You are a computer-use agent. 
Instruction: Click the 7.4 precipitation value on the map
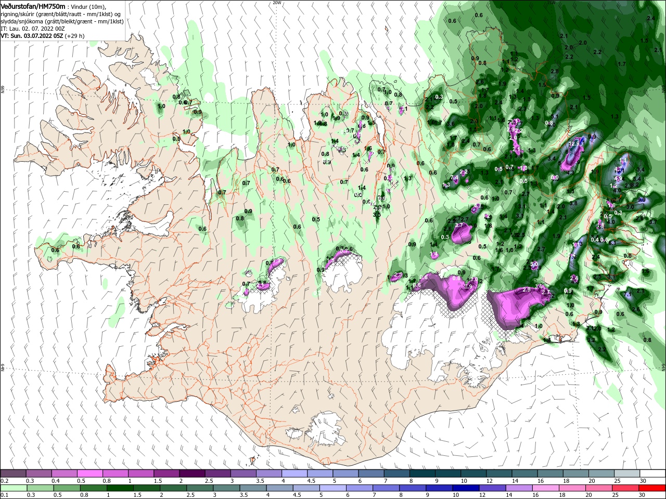coord(454,178)
